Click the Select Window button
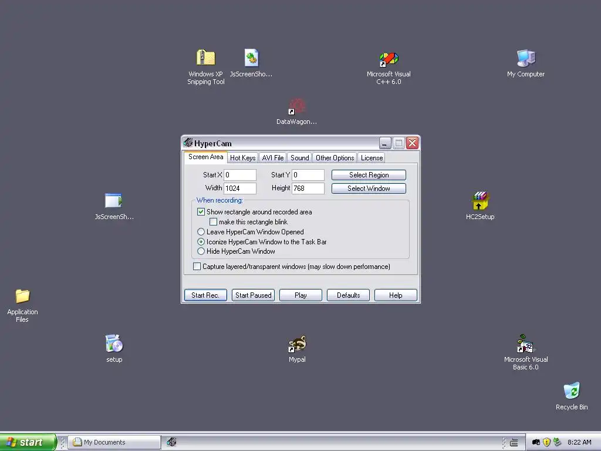Screen dimensions: 601x451 [369, 189]
